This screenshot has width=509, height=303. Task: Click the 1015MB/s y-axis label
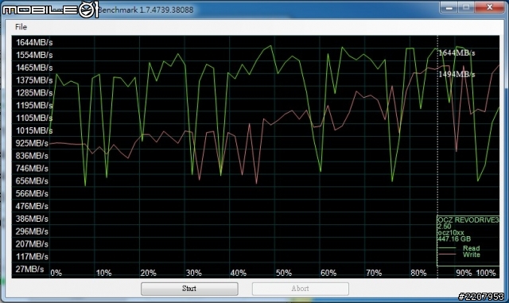point(34,130)
